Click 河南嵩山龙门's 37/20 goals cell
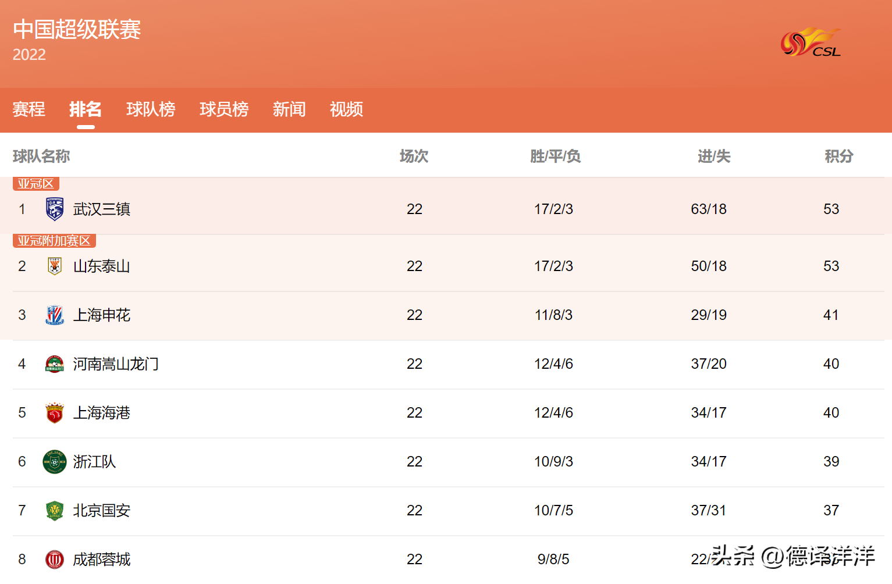This screenshot has height=584, width=892. click(x=709, y=364)
